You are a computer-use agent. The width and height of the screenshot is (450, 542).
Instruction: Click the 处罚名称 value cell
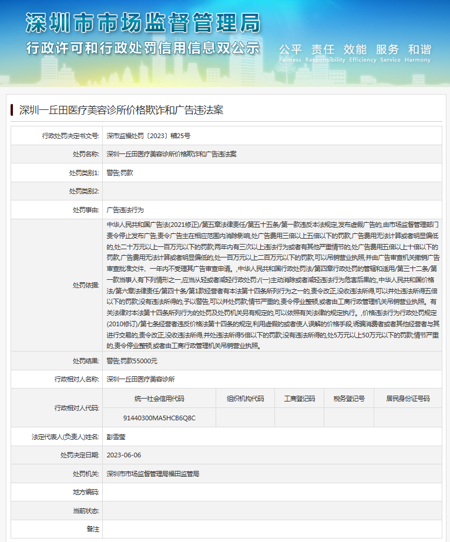point(272,154)
